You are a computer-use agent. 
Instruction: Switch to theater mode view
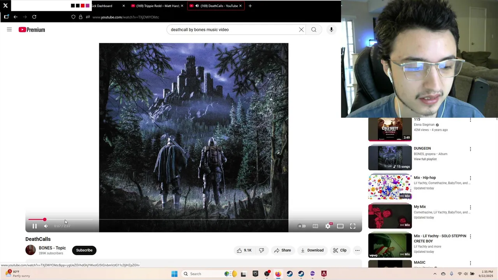(340, 226)
